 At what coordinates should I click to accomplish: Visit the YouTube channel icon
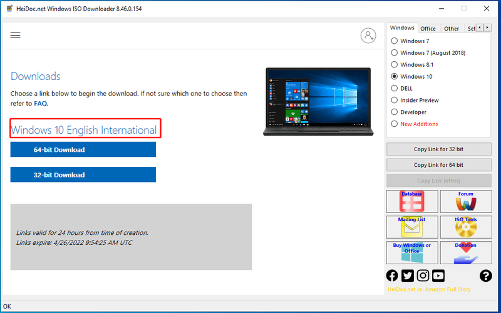(x=438, y=276)
